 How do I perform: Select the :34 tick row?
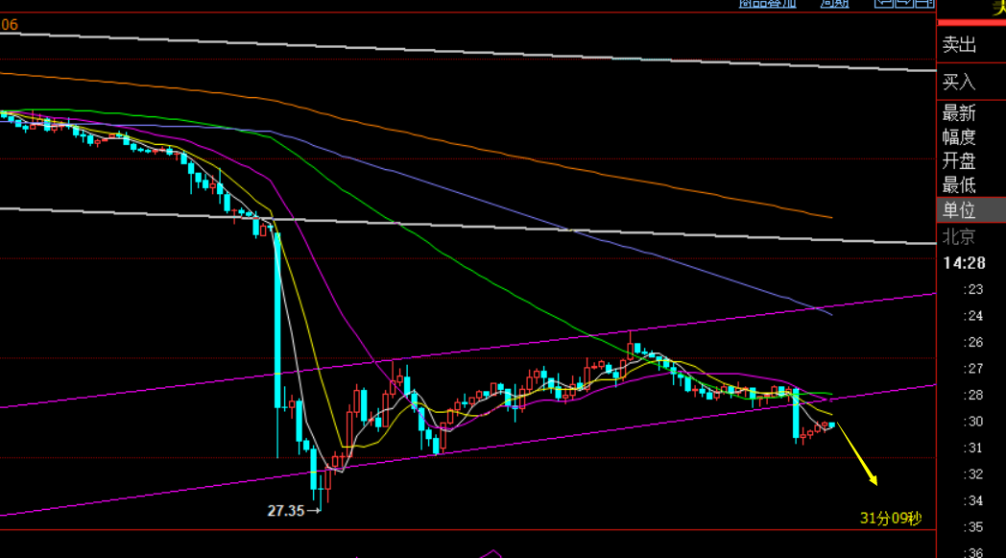973,500
